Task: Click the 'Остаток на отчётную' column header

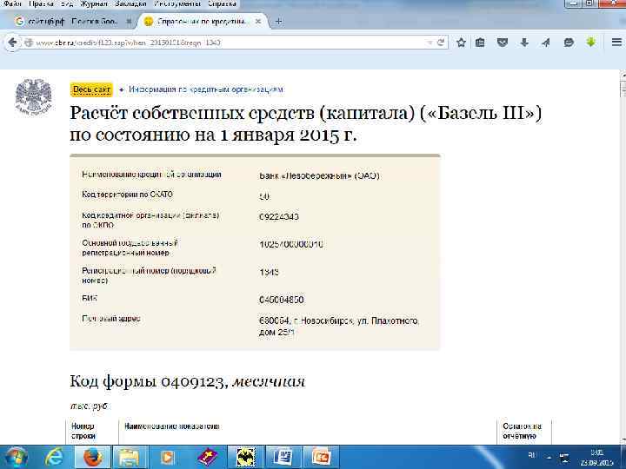Action: point(523,431)
